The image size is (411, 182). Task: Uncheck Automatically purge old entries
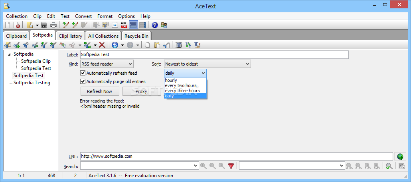pos(83,81)
